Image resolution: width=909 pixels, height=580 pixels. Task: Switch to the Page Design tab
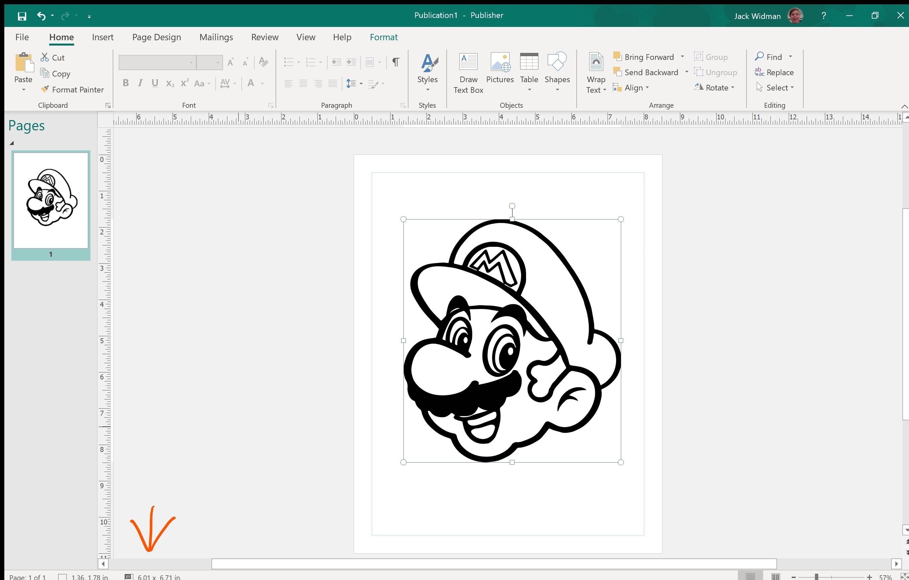point(157,37)
